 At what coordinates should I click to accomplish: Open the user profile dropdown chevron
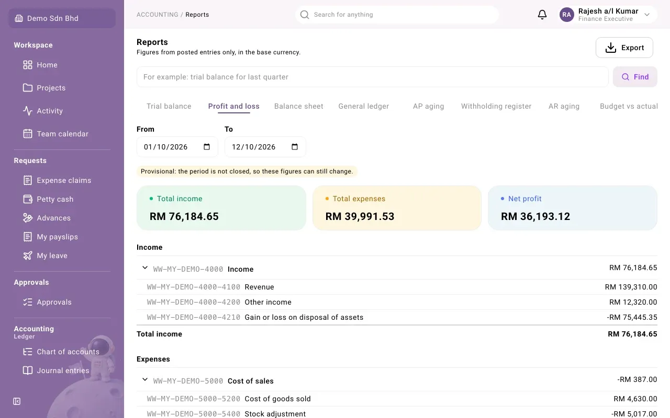[647, 15]
